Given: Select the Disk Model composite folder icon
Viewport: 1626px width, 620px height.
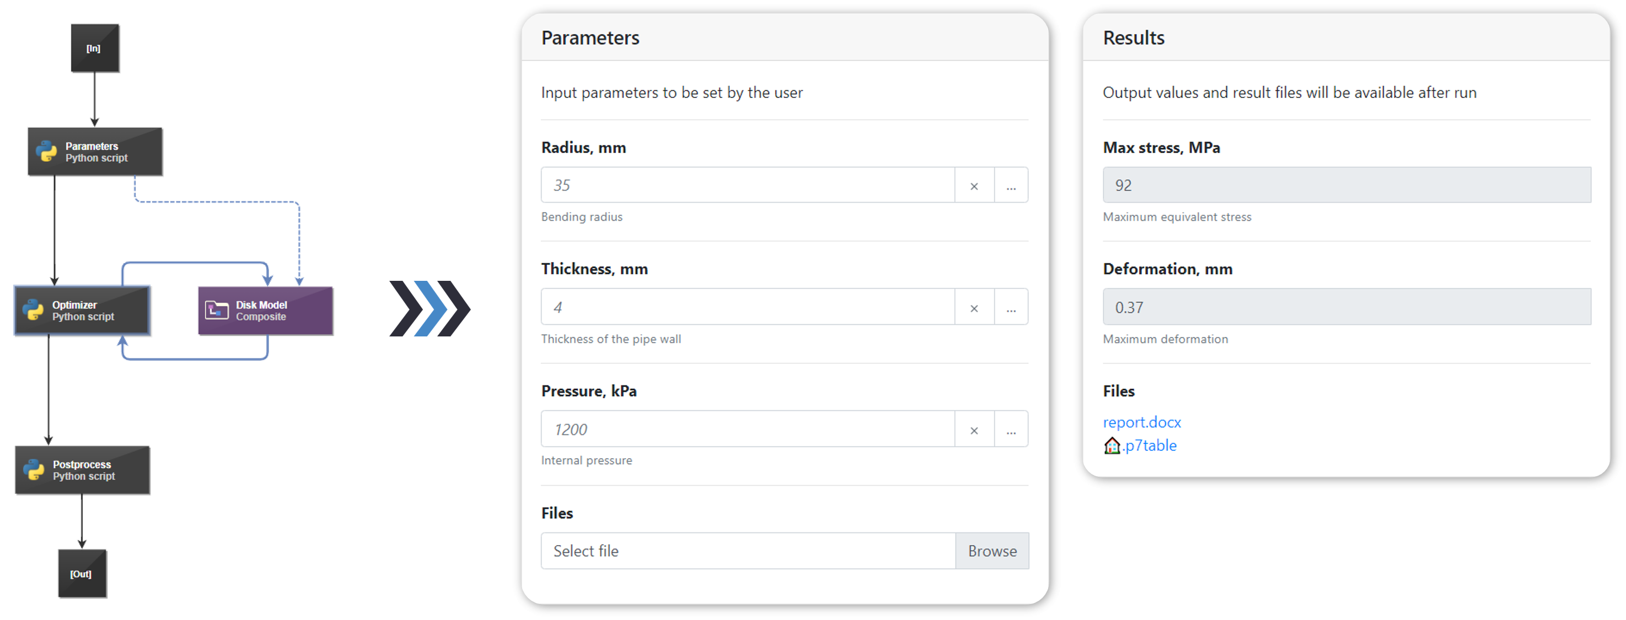Looking at the screenshot, I should tap(217, 310).
